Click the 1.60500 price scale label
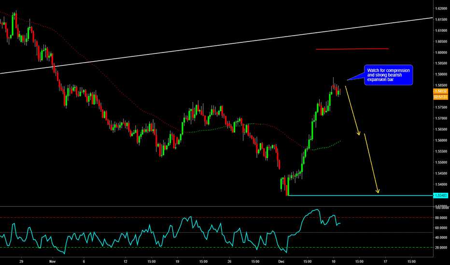This screenshot has width=450, height=265. point(441,41)
